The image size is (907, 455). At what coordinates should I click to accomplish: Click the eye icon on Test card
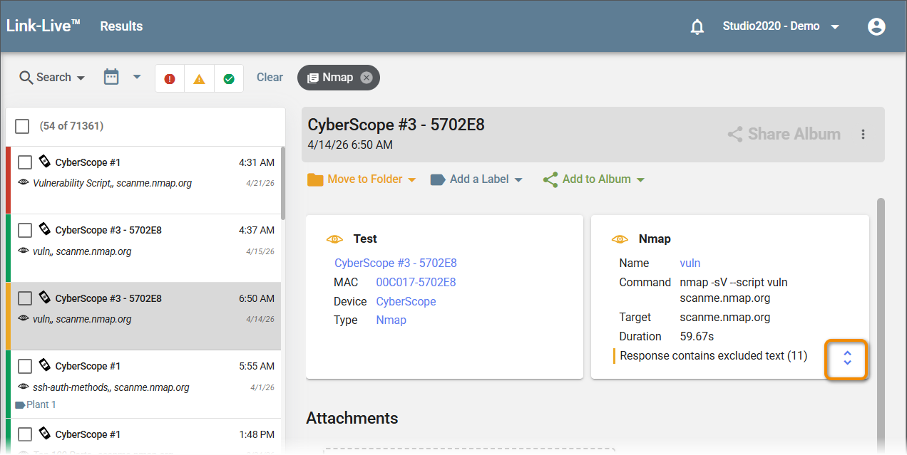(334, 239)
